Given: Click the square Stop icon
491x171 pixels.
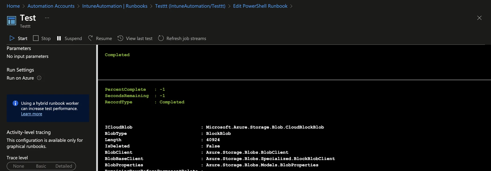Looking at the screenshot, I should (36, 38).
